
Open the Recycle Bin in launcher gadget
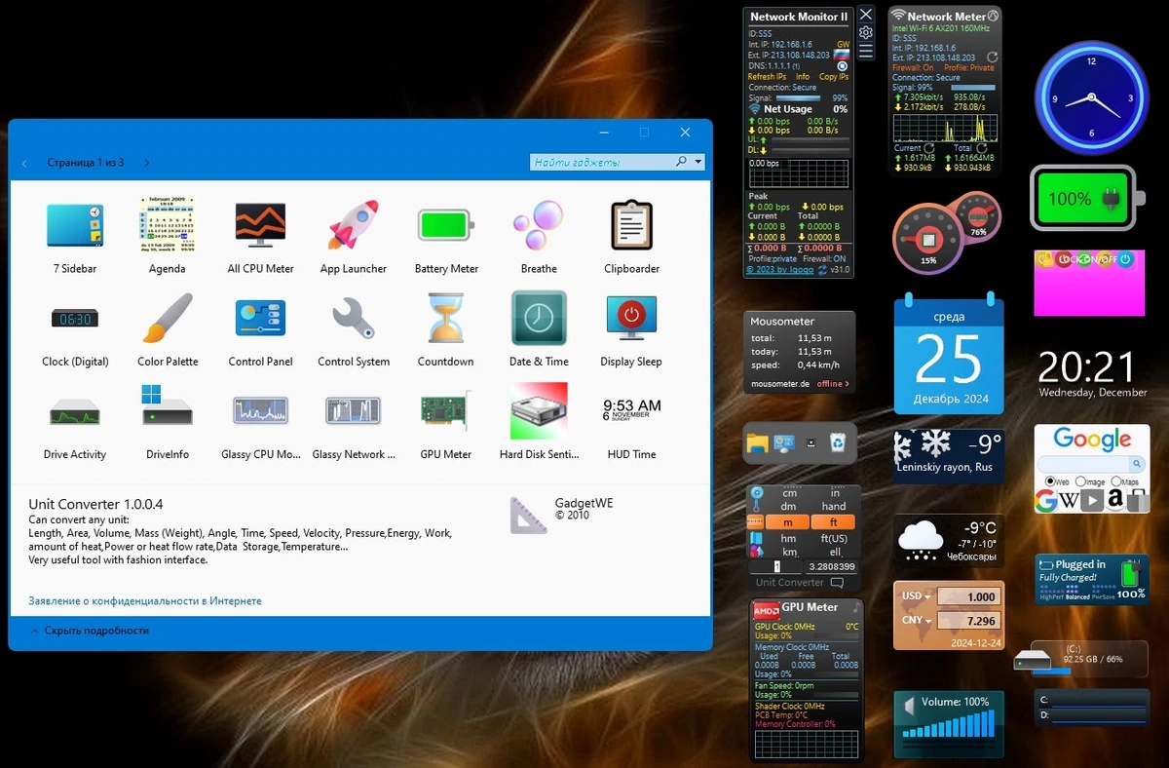tap(837, 443)
